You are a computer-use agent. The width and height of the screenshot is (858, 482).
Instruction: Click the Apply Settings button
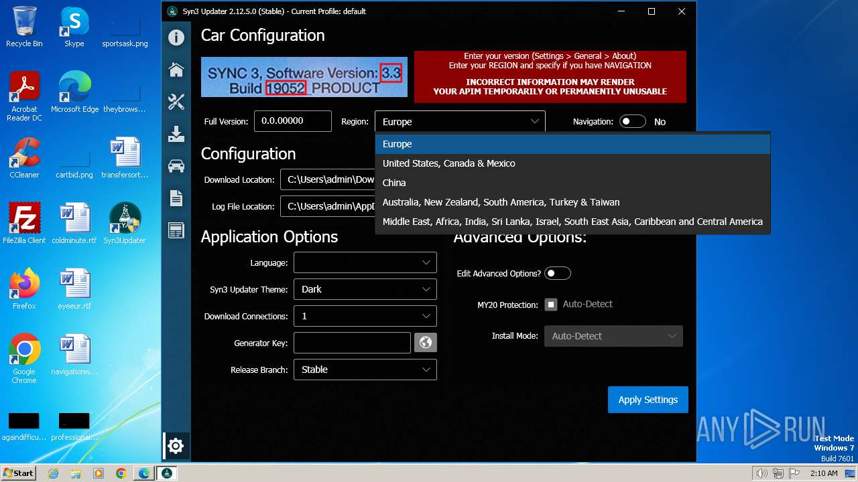(648, 400)
